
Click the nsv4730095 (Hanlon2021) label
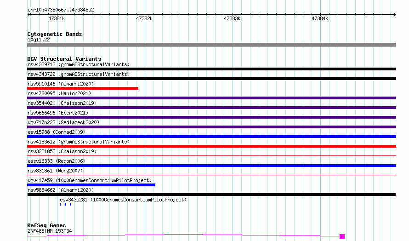[x=59, y=93]
